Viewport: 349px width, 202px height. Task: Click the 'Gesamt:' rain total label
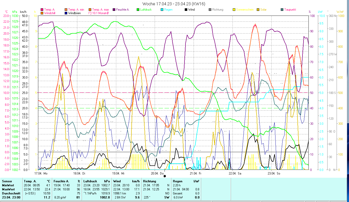coord(178,193)
